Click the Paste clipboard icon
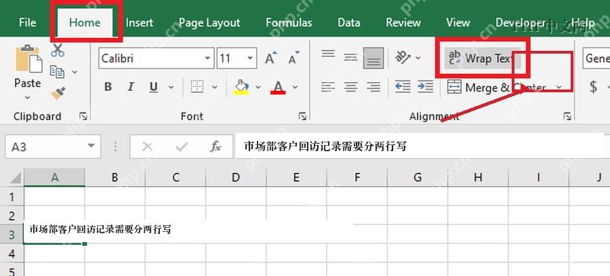The width and height of the screenshot is (610, 276). point(28,59)
